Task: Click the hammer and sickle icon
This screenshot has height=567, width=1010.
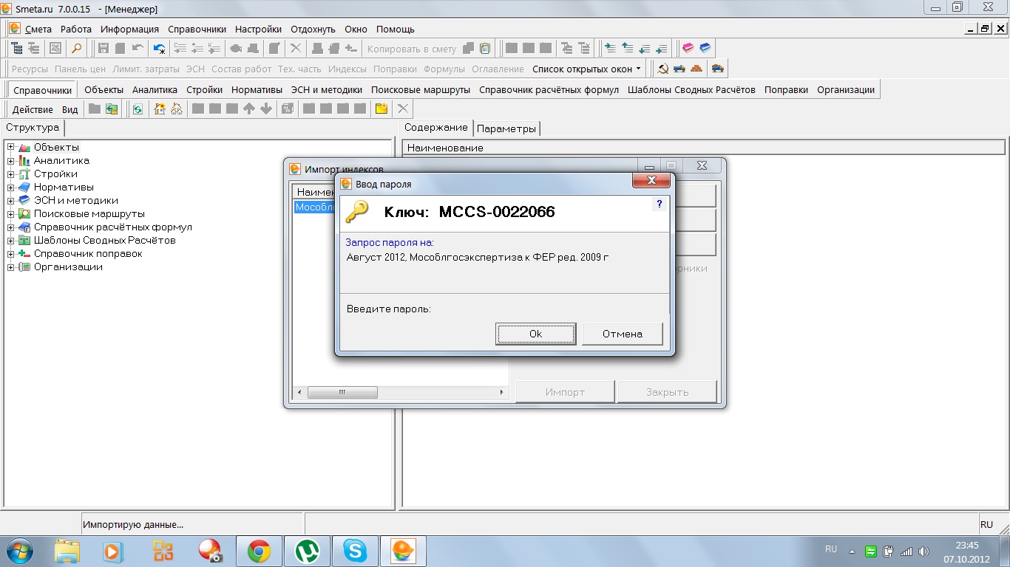Action: pos(663,69)
